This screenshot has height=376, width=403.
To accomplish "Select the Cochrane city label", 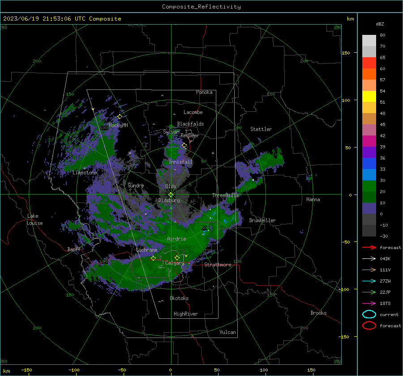I will click(x=146, y=250).
